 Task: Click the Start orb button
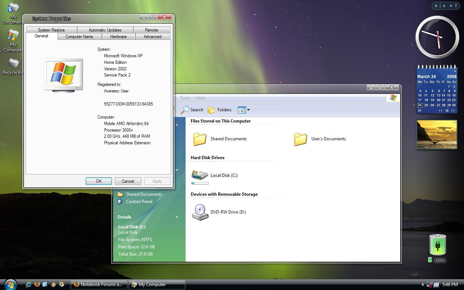coord(11,285)
